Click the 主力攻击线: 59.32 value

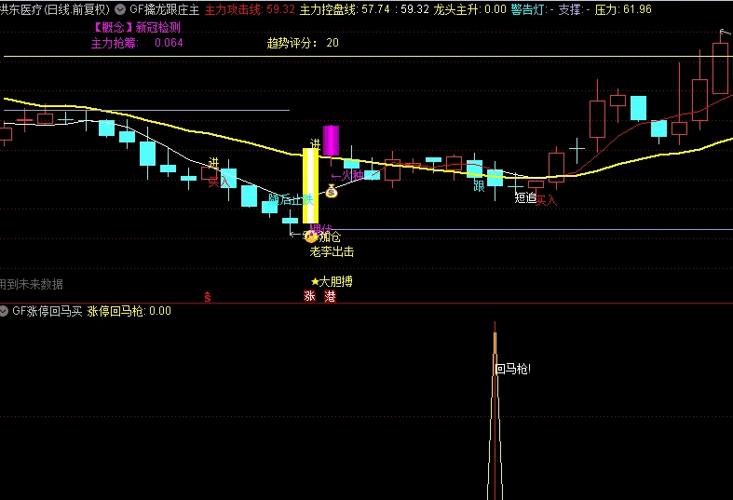point(251,9)
